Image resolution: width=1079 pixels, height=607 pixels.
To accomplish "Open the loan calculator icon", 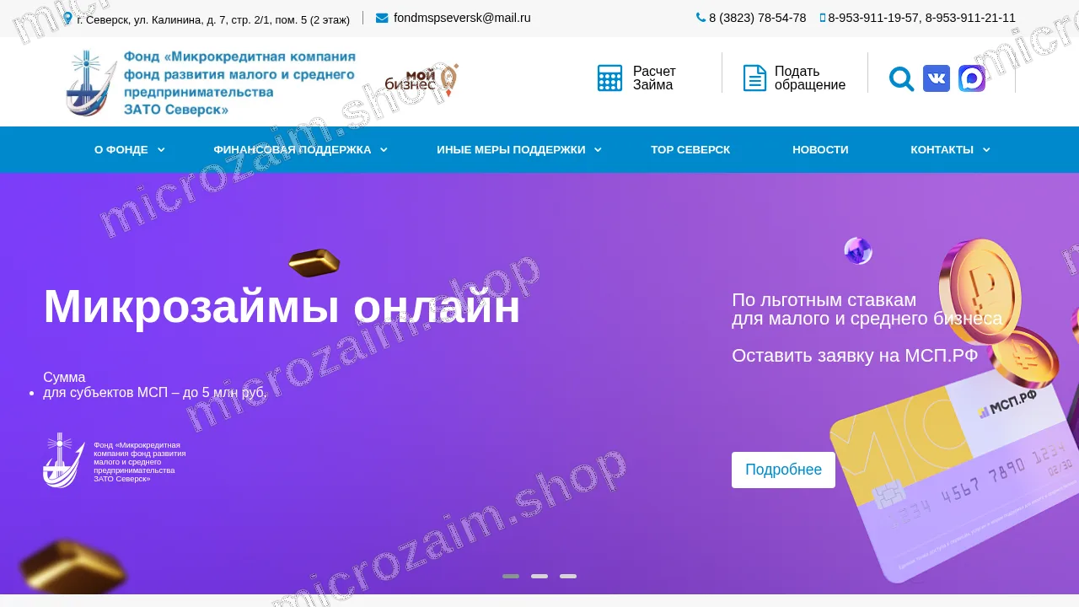I will 609,78.
